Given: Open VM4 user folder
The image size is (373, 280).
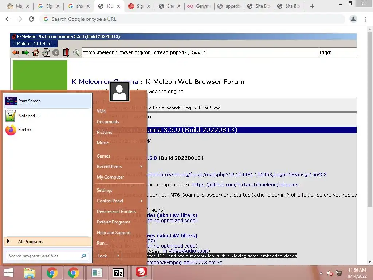Looking at the screenshot, I should [101, 111].
